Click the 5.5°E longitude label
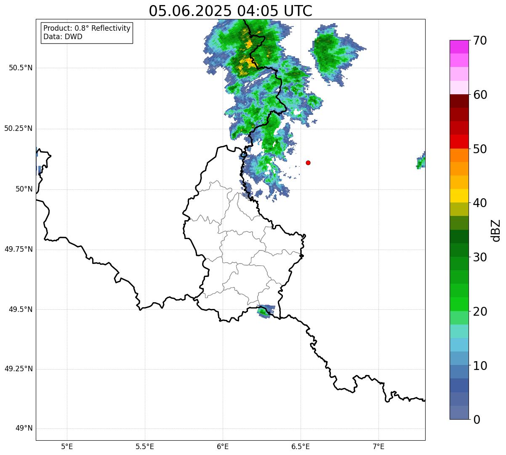 pos(145,447)
